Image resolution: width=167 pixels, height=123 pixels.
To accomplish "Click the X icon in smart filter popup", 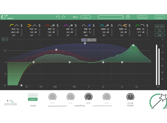I will [87, 40].
